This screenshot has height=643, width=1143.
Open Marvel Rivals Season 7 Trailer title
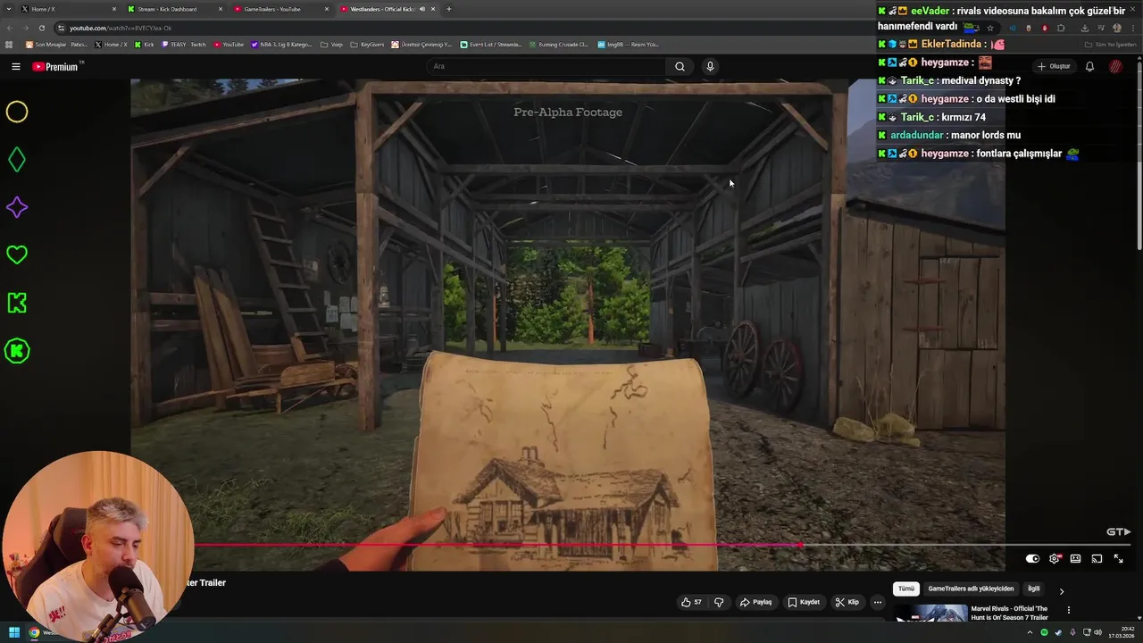click(x=1009, y=614)
